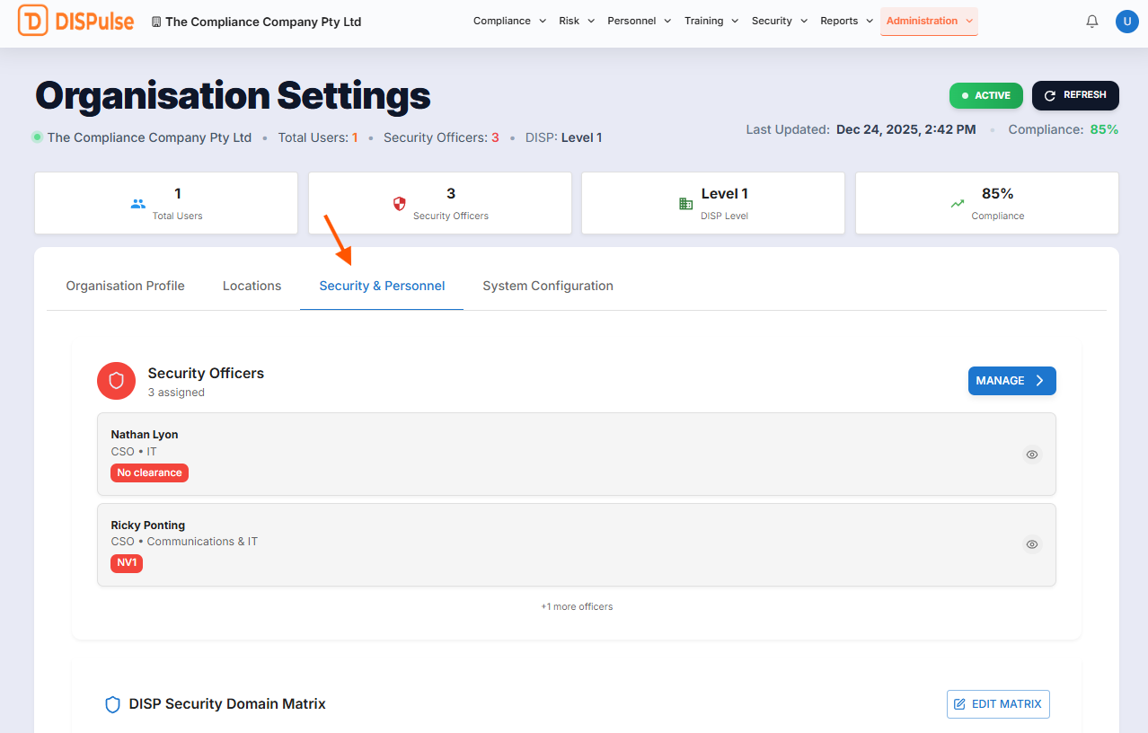The width and height of the screenshot is (1148, 733).
Task: Click the DISP Level building icon
Action: [x=685, y=204]
